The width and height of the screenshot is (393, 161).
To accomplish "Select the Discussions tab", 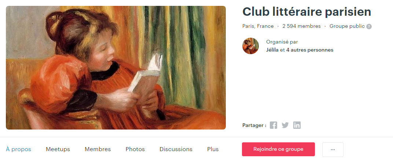I will pyautogui.click(x=176, y=149).
